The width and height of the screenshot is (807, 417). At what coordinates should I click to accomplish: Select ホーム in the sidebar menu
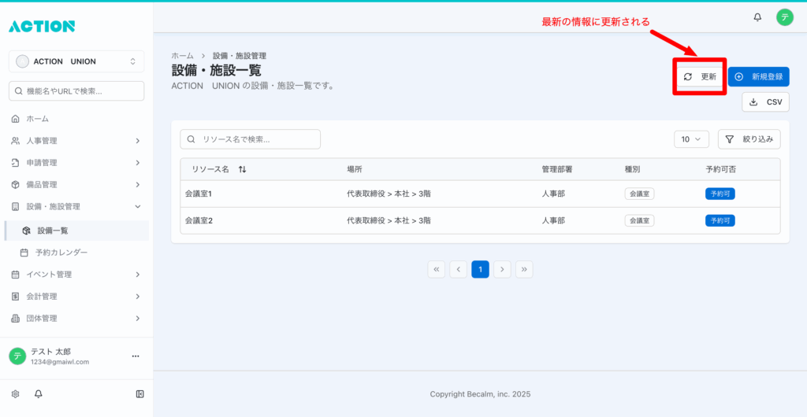pyautogui.click(x=37, y=119)
